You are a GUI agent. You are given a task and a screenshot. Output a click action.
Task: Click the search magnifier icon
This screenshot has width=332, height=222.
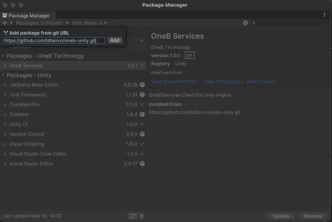click(254, 23)
